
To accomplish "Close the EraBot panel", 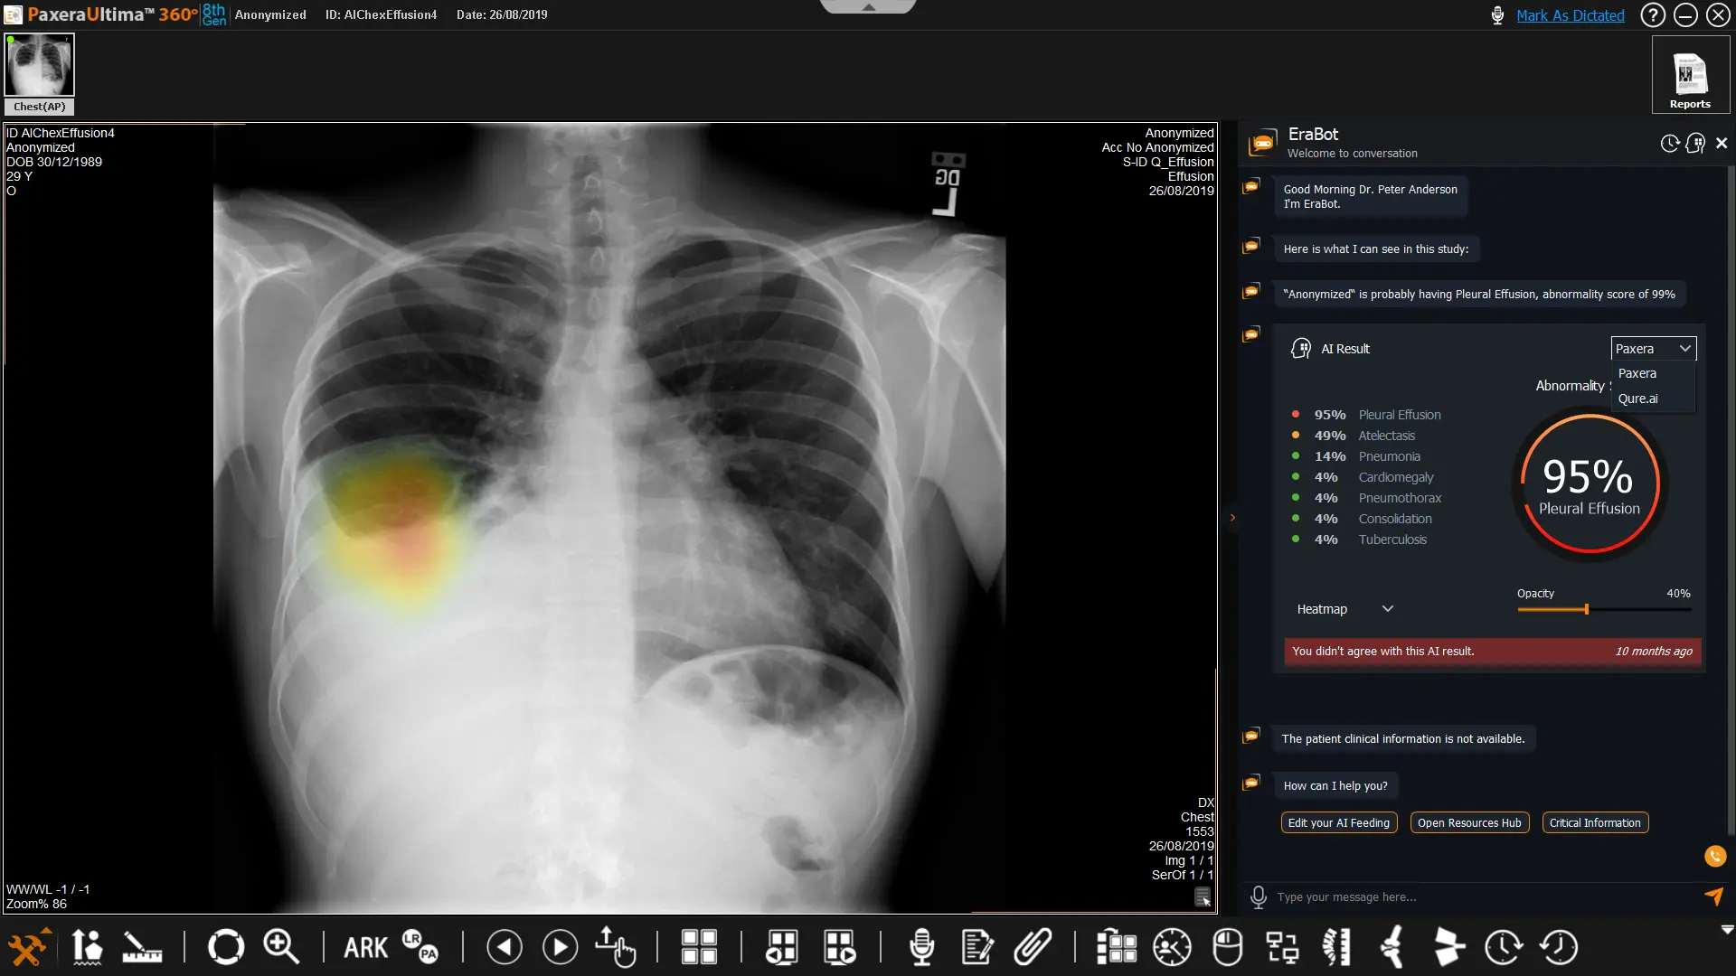I will coord(1722,143).
